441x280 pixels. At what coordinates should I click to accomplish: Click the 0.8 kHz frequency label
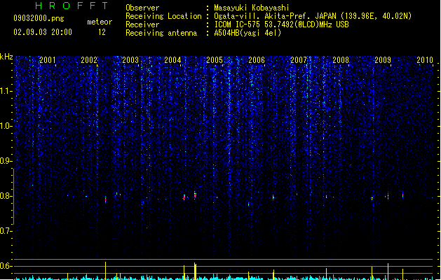(6, 196)
